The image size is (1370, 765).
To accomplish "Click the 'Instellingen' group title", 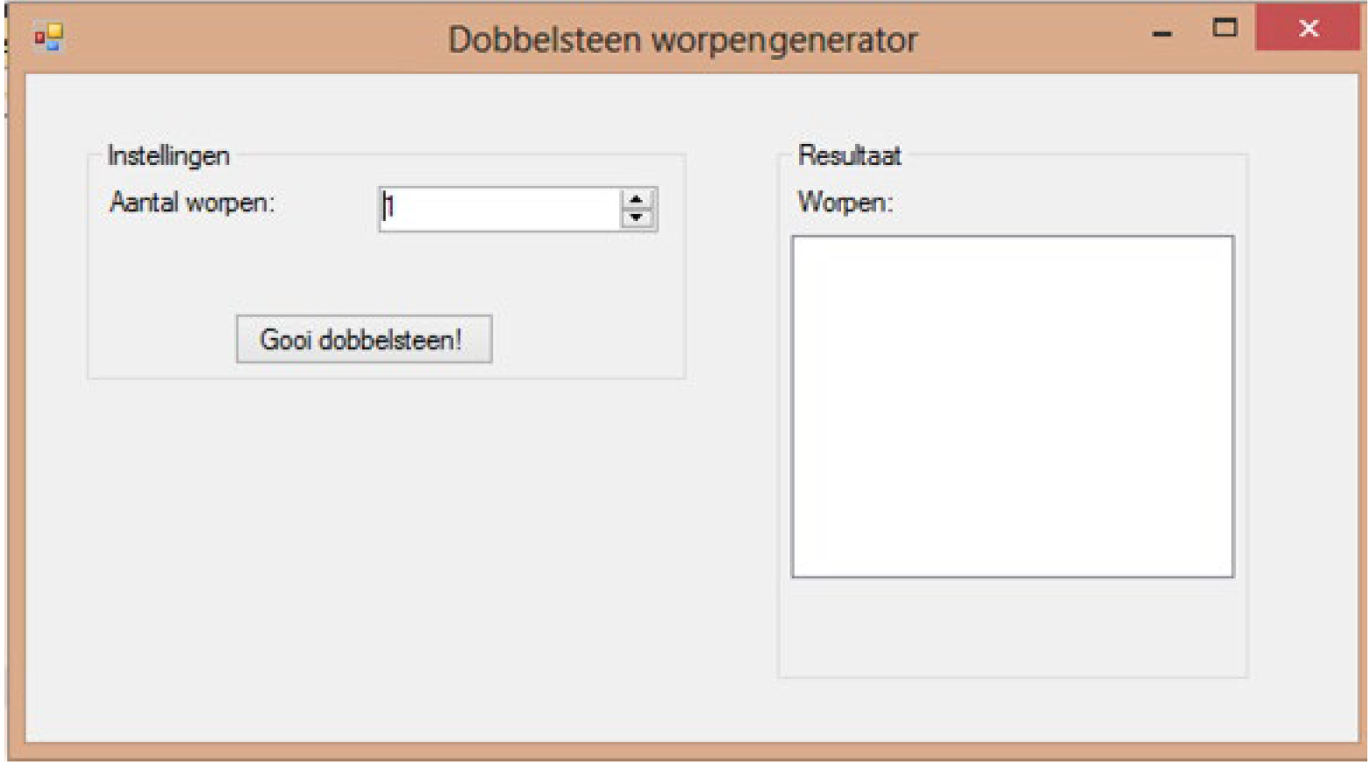I will click(x=168, y=155).
